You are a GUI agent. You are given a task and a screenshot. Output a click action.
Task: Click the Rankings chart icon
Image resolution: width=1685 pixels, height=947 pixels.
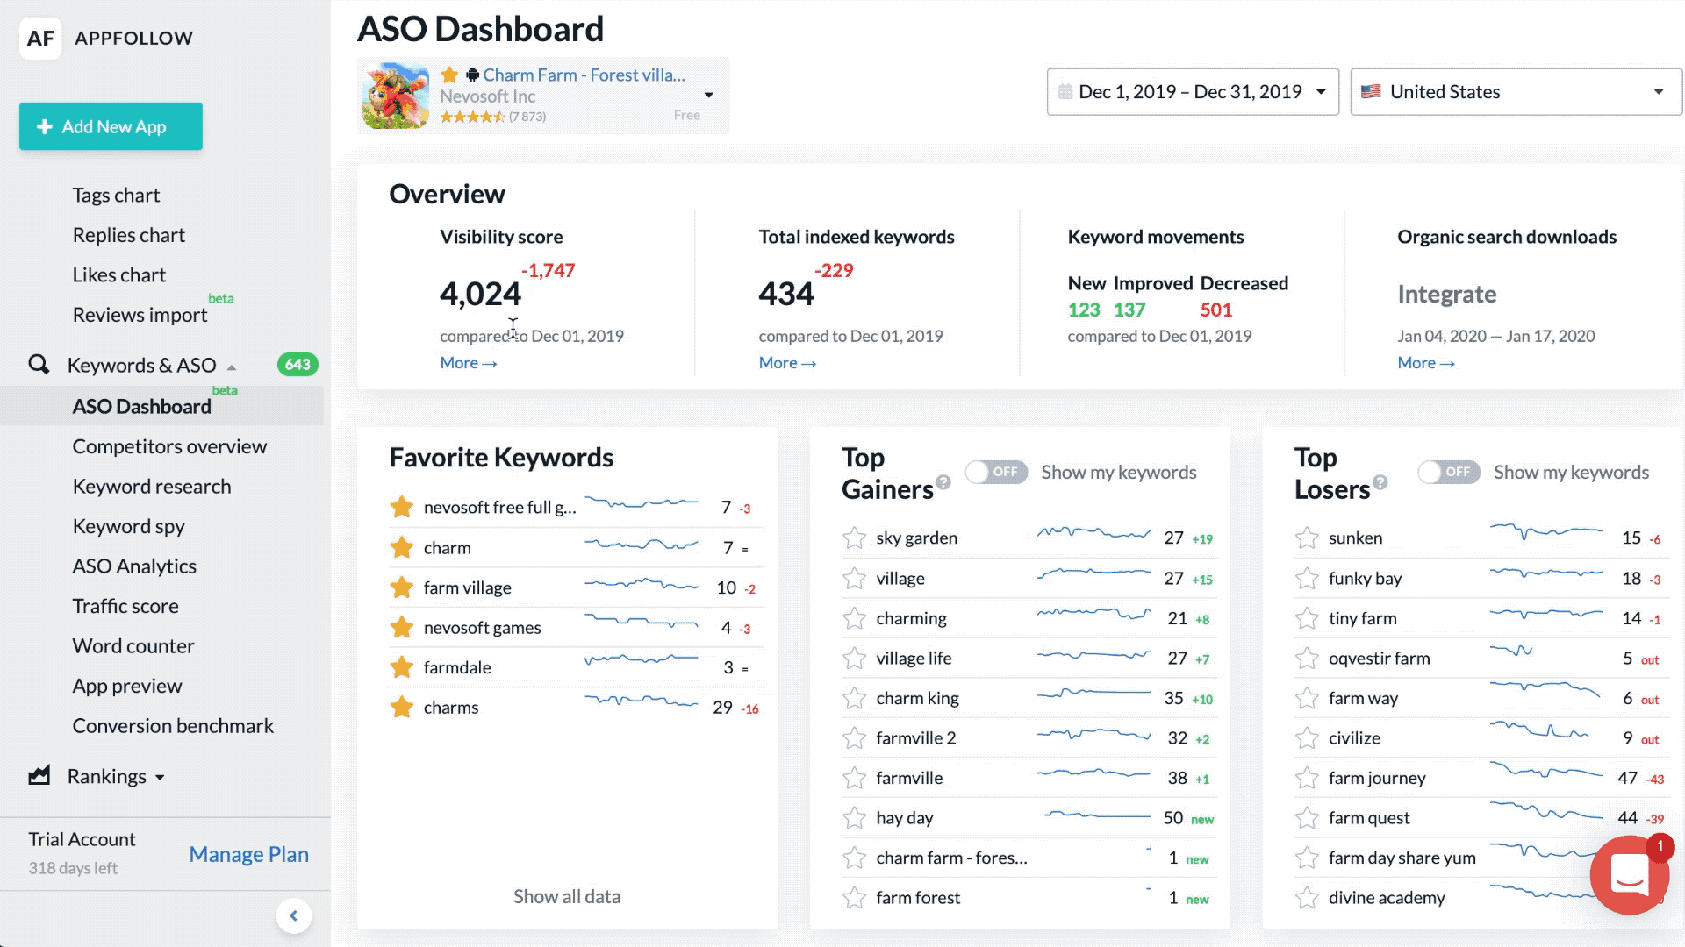pyautogui.click(x=39, y=776)
